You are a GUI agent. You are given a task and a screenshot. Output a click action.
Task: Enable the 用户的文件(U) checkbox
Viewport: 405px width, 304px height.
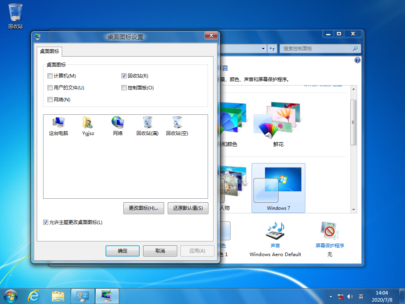(x=50, y=87)
